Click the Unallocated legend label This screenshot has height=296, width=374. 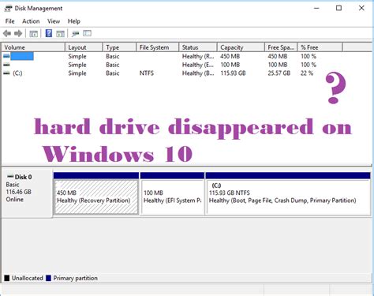(x=28, y=278)
